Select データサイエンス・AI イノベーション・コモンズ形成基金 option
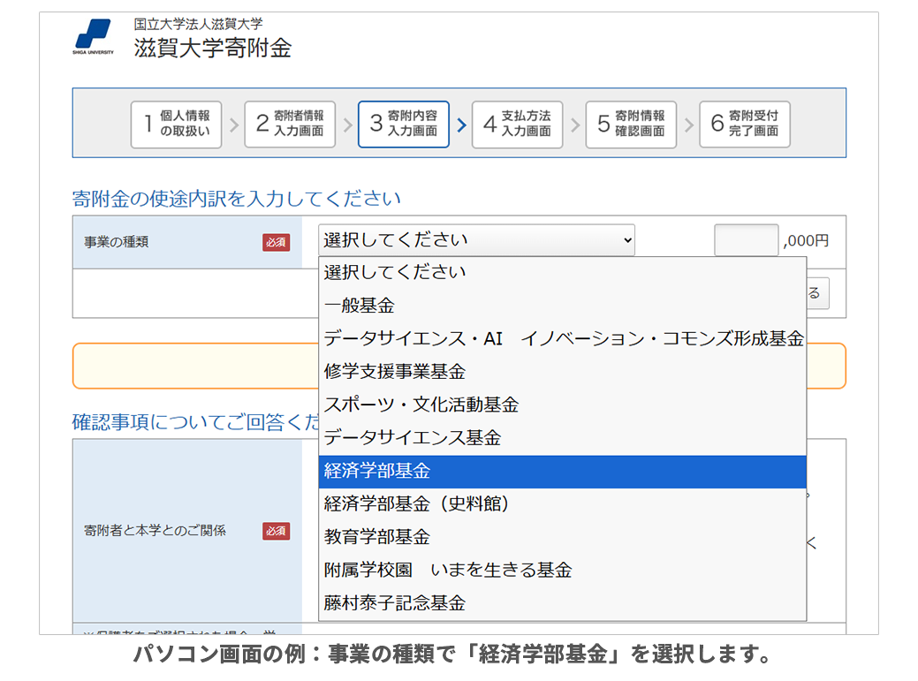Image resolution: width=918 pixels, height=681 pixels. coord(562,339)
